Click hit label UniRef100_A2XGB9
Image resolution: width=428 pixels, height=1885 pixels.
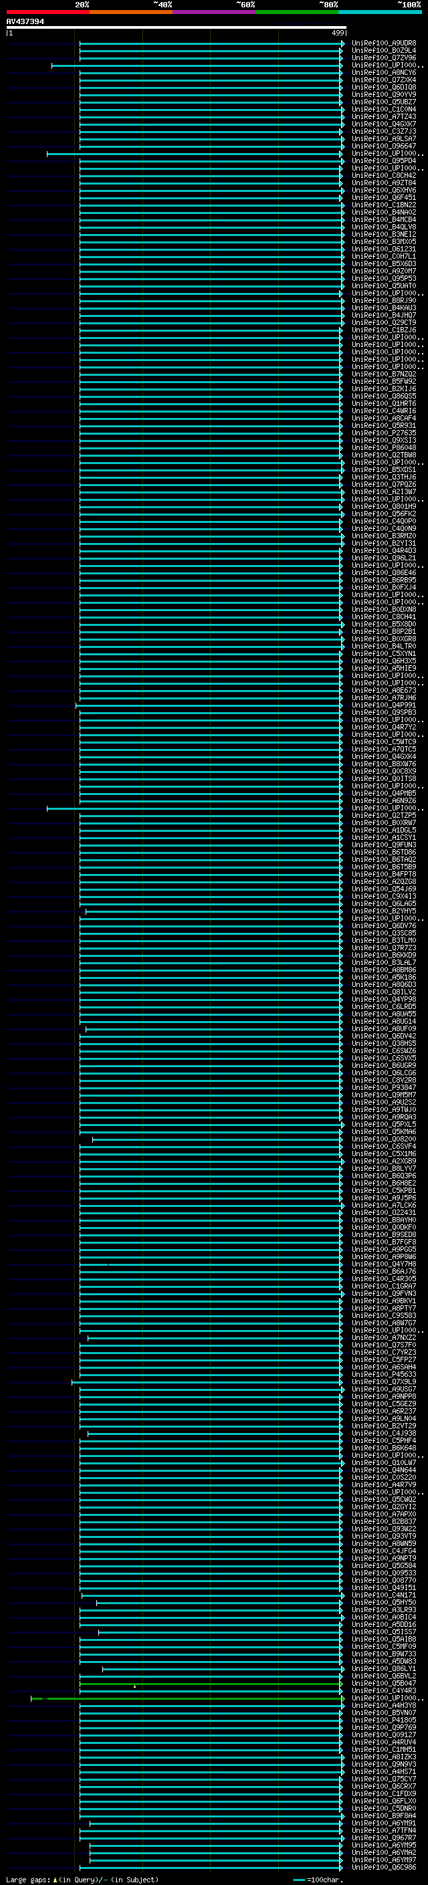coord(384,1161)
